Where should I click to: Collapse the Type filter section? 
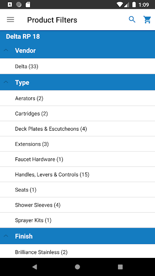click(77, 82)
